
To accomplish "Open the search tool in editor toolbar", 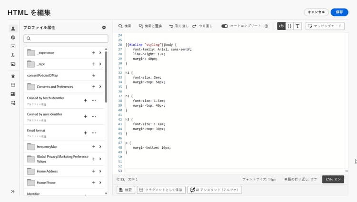I will [x=125, y=26].
